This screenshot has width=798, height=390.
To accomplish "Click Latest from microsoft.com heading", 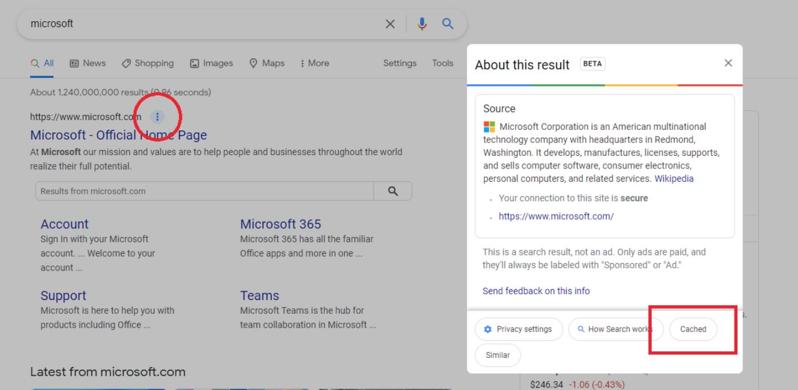I will (x=108, y=372).
